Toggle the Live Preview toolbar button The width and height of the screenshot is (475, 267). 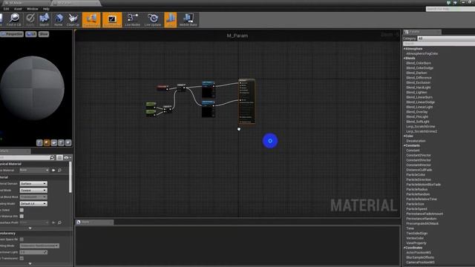point(112,20)
